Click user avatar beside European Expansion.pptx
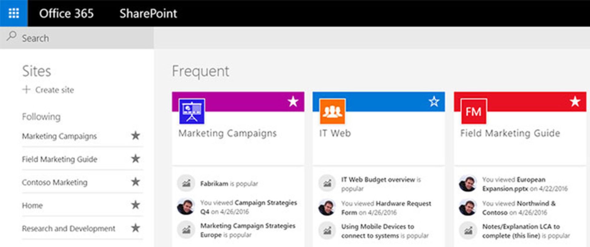 [468, 184]
